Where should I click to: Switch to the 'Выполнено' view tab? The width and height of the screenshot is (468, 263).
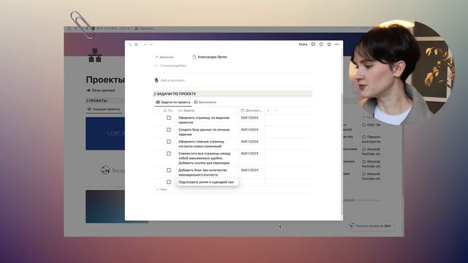tap(205, 102)
